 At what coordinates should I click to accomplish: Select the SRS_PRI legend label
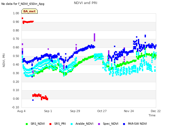pyautogui.click(x=60, y=124)
